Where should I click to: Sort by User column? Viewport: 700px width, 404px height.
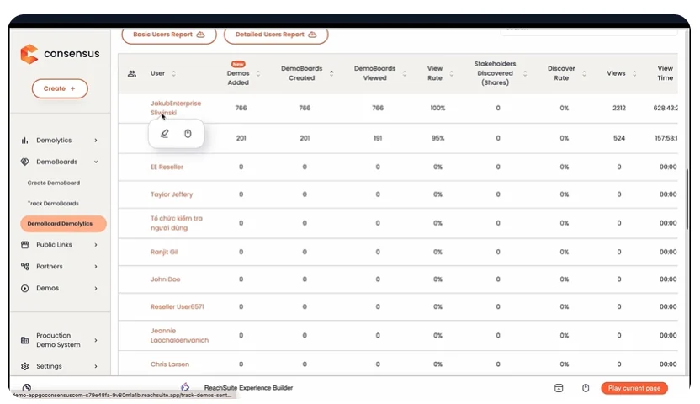(x=173, y=73)
